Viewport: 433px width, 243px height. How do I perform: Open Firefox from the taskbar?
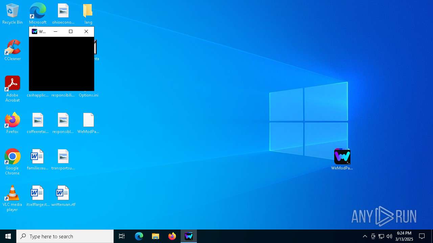coord(172,236)
